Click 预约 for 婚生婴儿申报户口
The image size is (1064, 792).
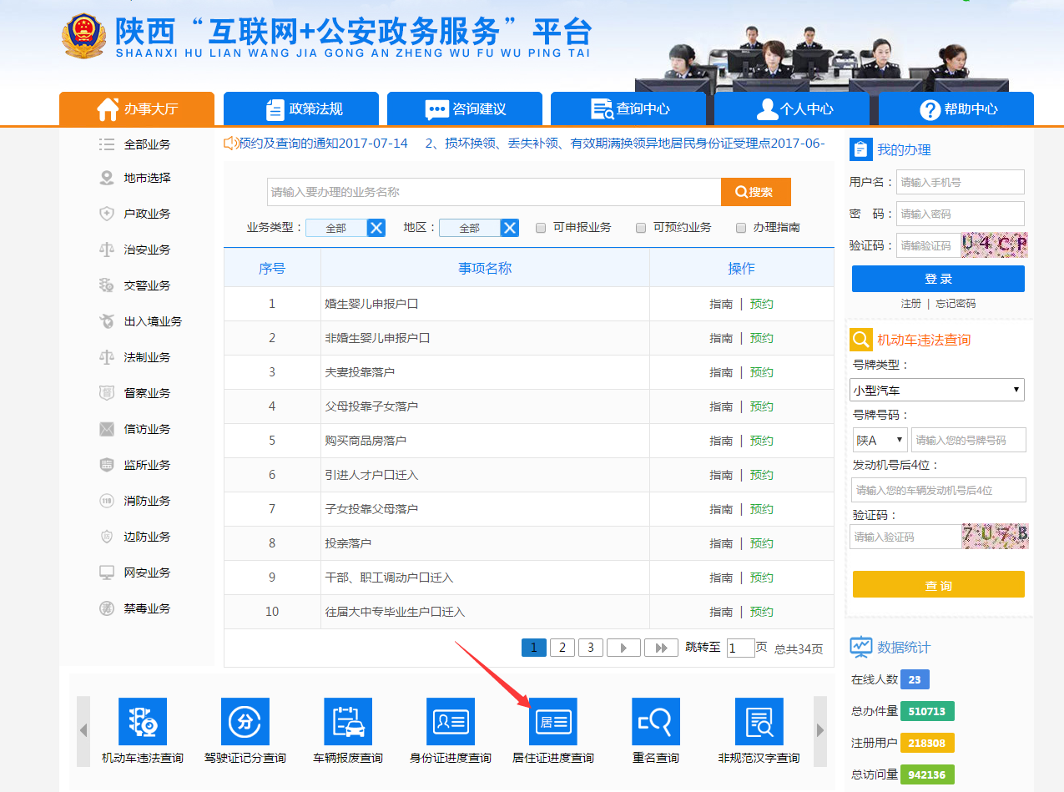(x=762, y=304)
